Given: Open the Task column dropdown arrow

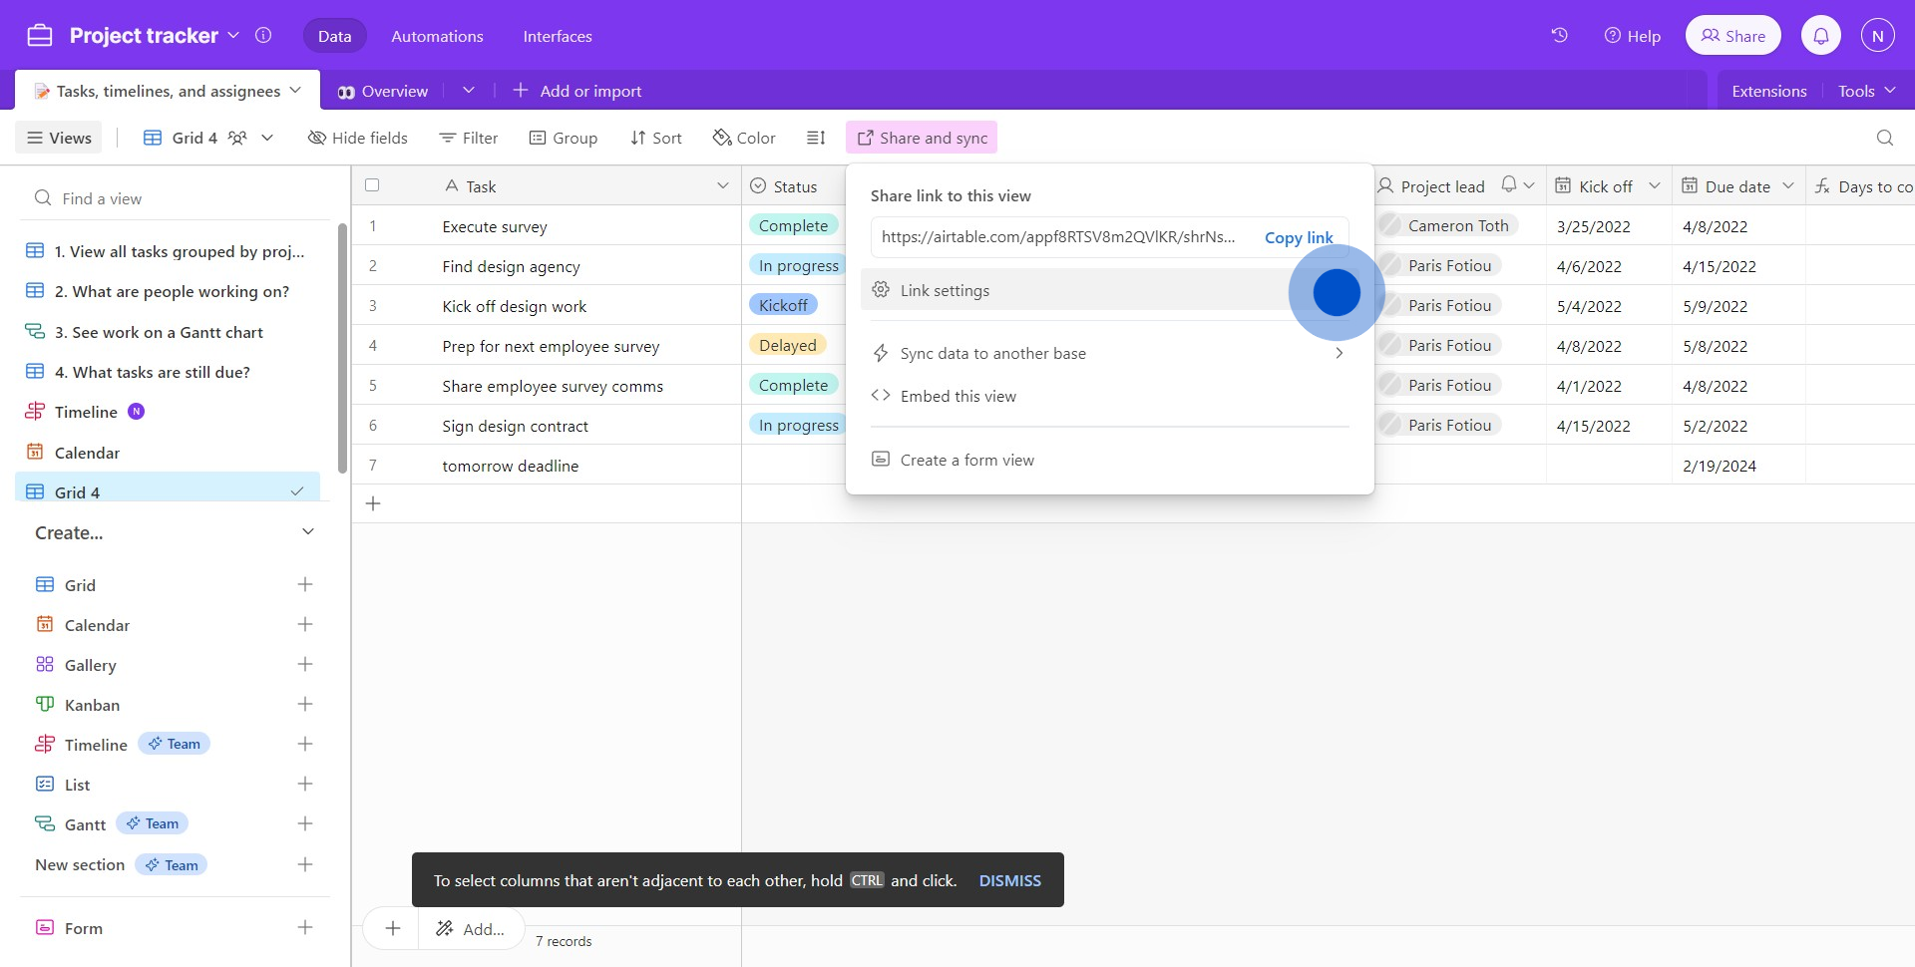Looking at the screenshot, I should pyautogui.click(x=722, y=186).
